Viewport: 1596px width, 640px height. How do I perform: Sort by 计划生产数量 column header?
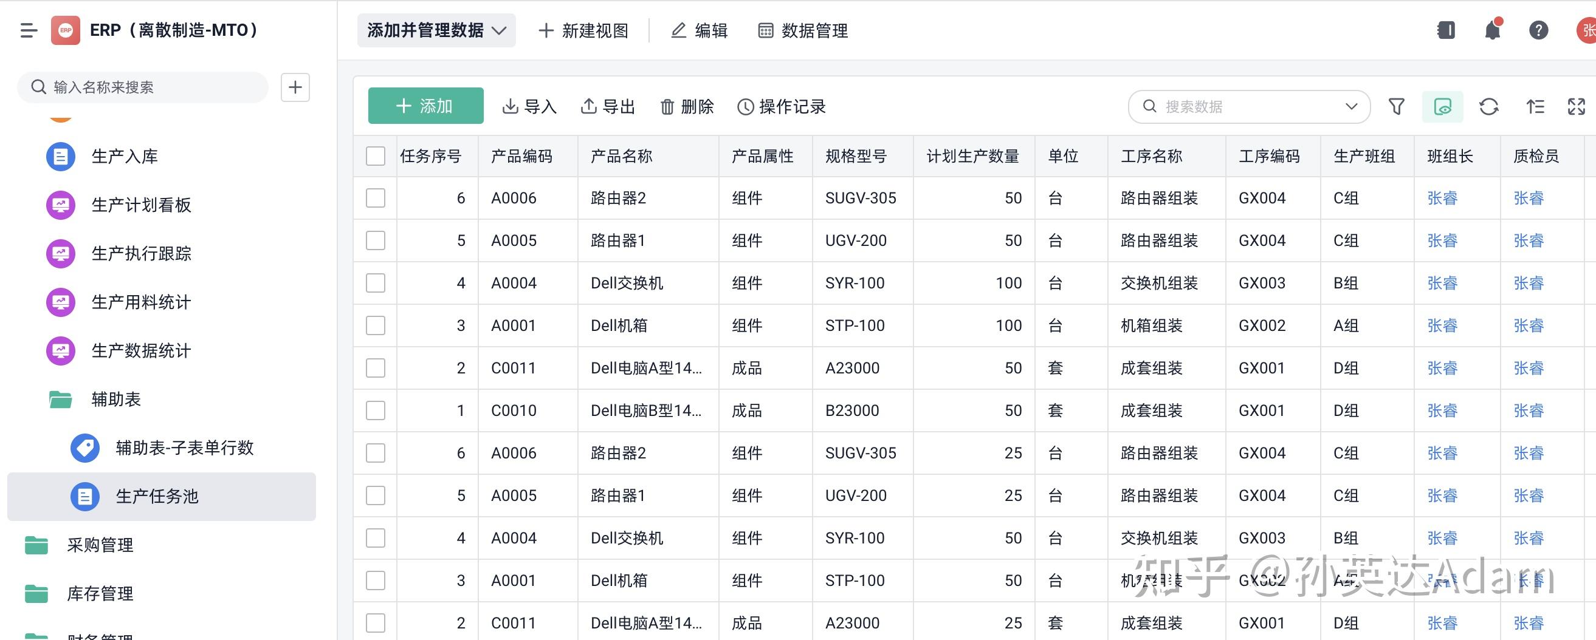(972, 156)
